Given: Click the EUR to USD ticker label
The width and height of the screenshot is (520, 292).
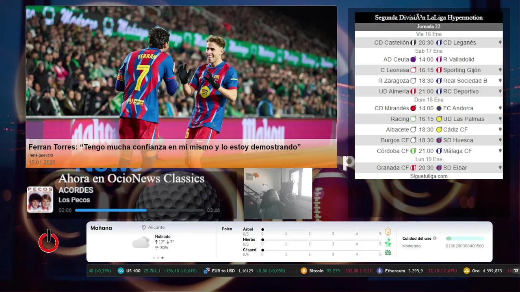Looking at the screenshot, I should coord(223,271).
